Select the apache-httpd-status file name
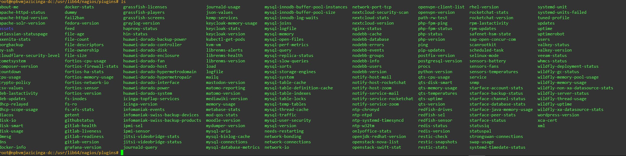Image resolution: width=626 pixels, height=156 pixels. tap(22, 12)
